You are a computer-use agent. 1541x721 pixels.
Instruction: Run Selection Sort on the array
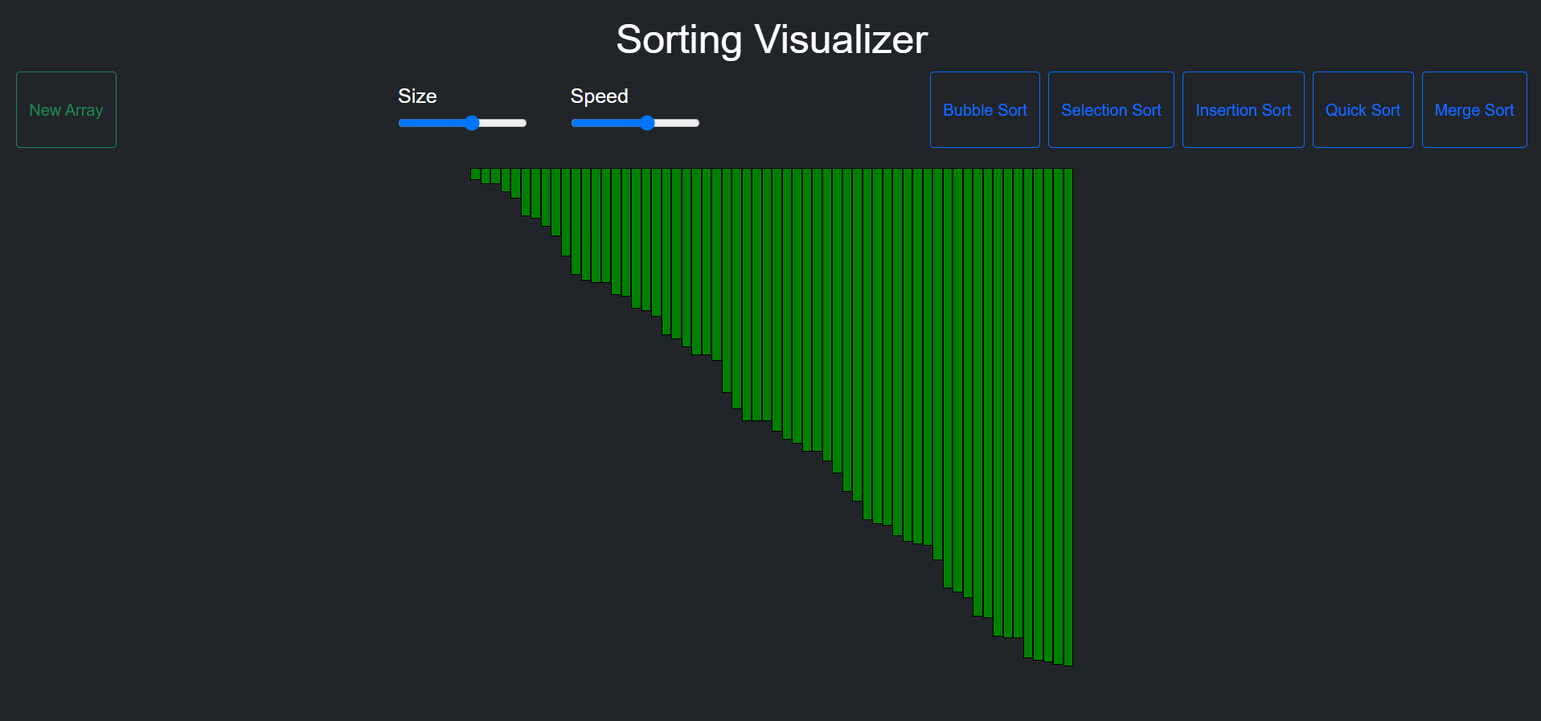(1111, 109)
